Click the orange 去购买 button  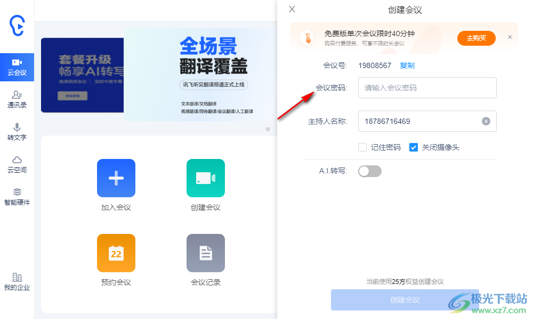pos(476,38)
